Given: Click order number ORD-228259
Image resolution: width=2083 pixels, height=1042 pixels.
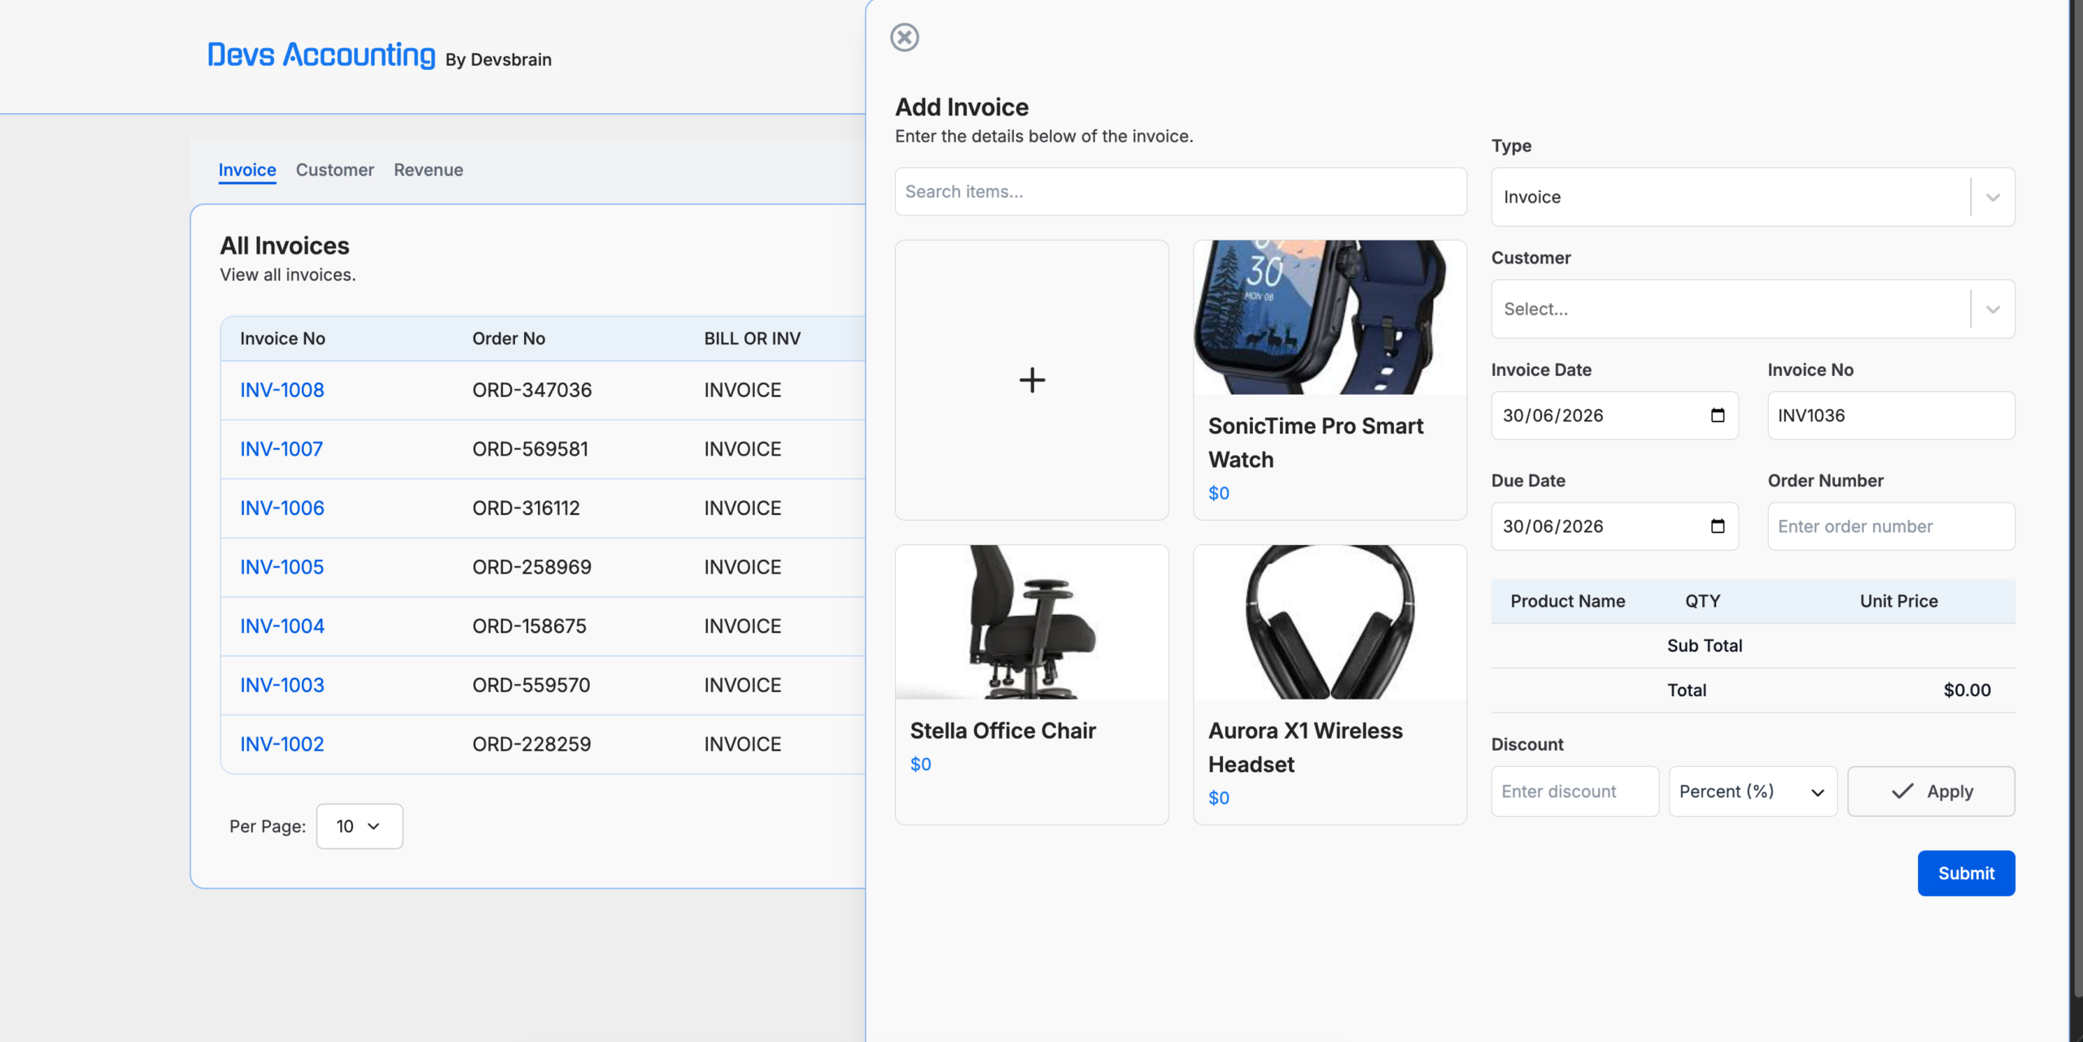Looking at the screenshot, I should coord(531,744).
